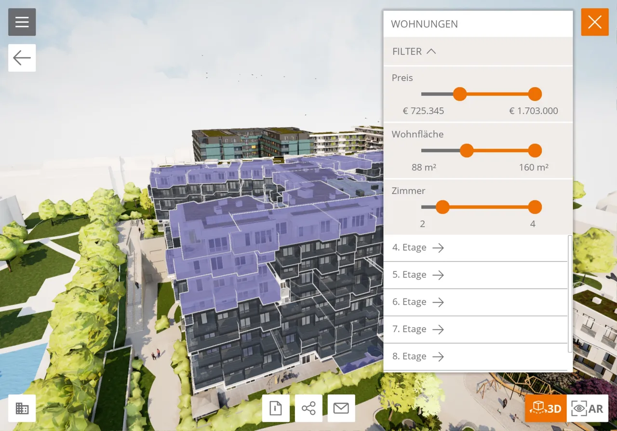Click the arrow next to 8. Etage

point(438,357)
